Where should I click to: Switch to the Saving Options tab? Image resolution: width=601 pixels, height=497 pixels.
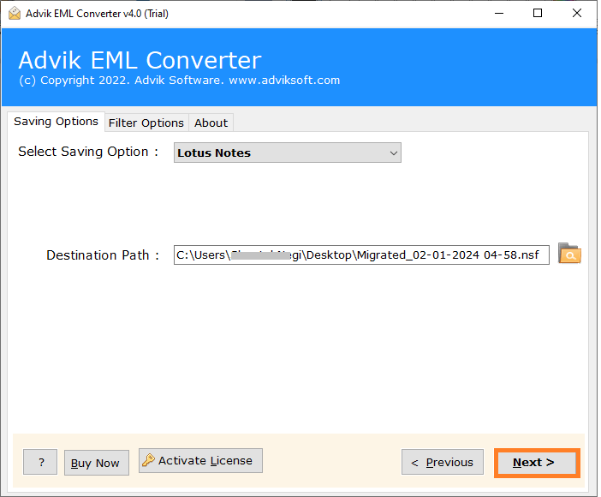pyautogui.click(x=56, y=122)
